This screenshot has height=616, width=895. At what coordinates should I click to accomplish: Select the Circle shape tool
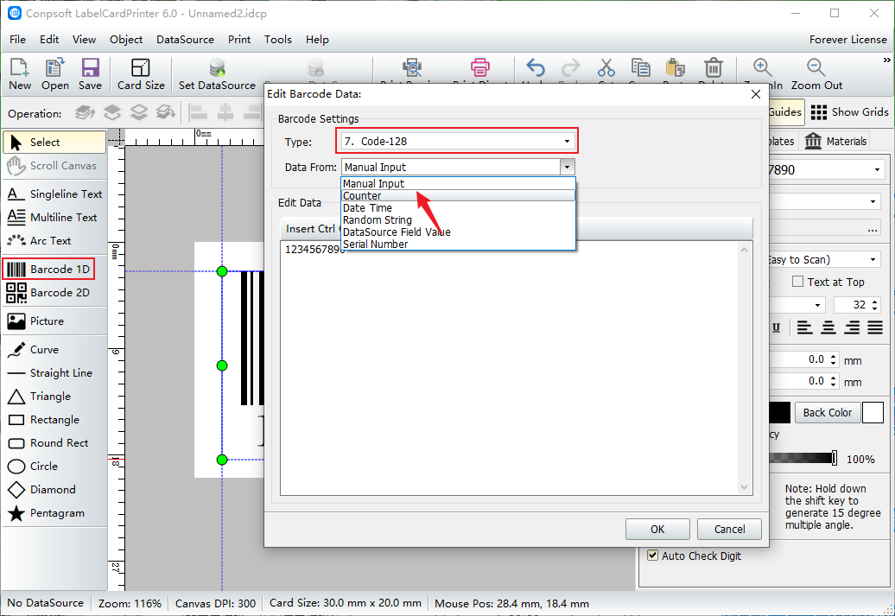[x=54, y=467]
